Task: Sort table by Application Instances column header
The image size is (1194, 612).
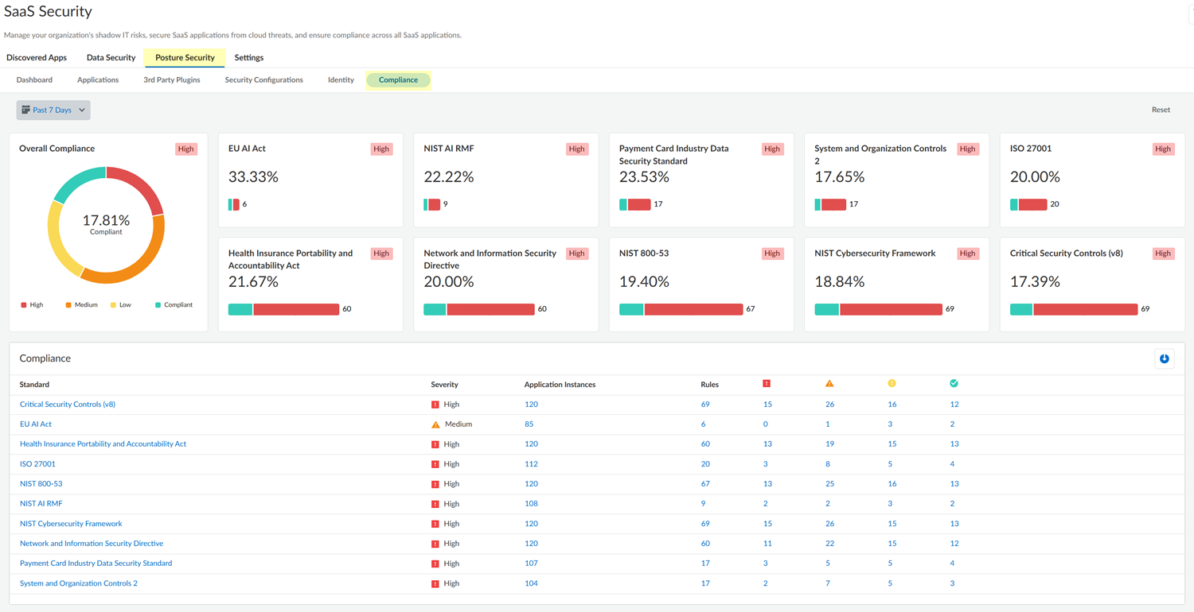Action: click(x=560, y=385)
